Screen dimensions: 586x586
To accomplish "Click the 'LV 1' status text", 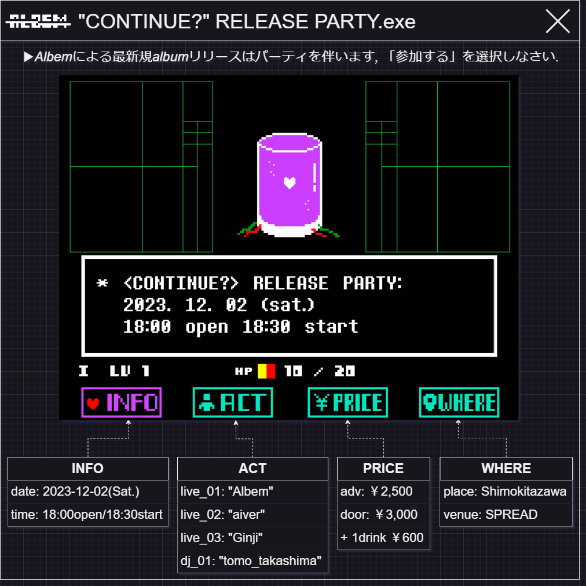I will pyautogui.click(x=130, y=371).
